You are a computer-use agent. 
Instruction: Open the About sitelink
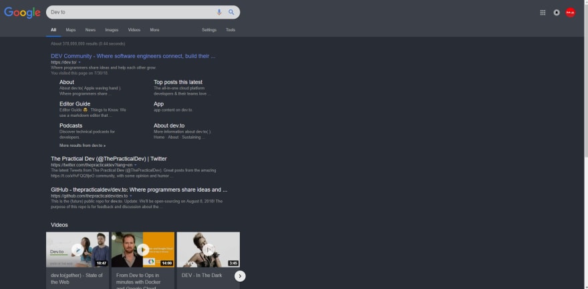point(67,82)
